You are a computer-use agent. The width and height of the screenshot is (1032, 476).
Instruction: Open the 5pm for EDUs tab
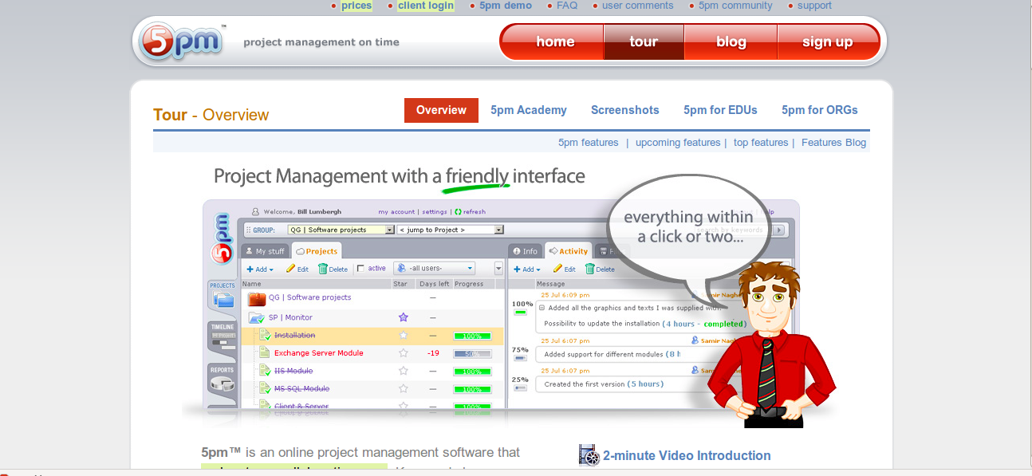click(x=720, y=110)
